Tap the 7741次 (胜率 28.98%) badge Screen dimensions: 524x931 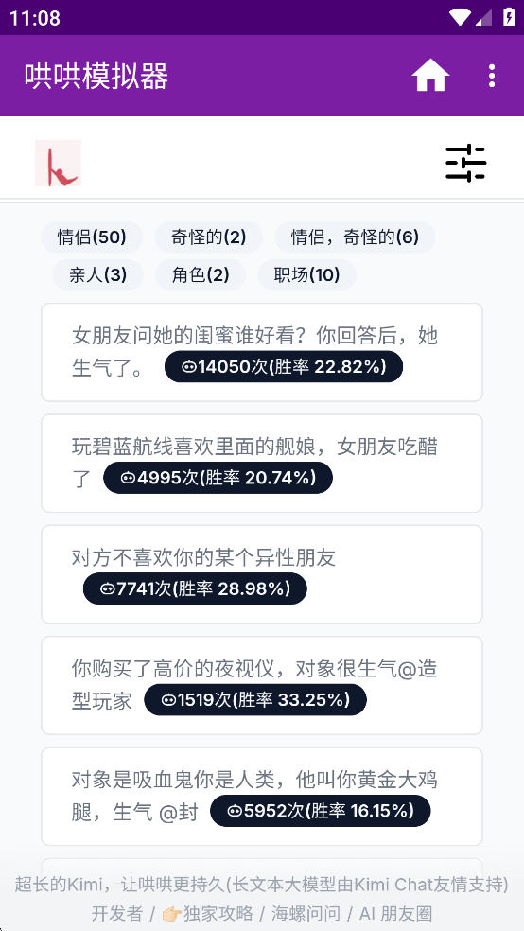pos(195,589)
